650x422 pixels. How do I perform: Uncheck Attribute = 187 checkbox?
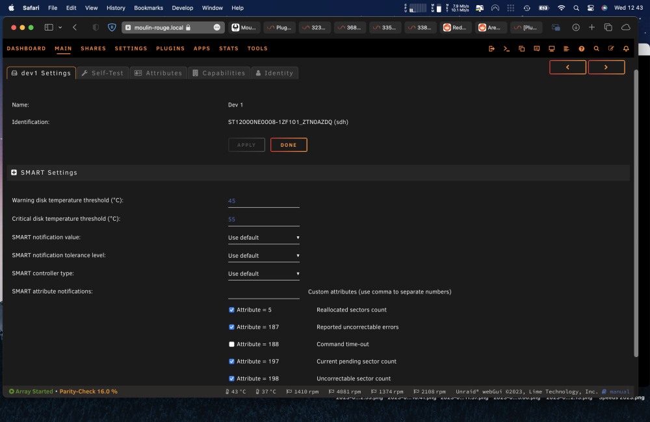[232, 327]
